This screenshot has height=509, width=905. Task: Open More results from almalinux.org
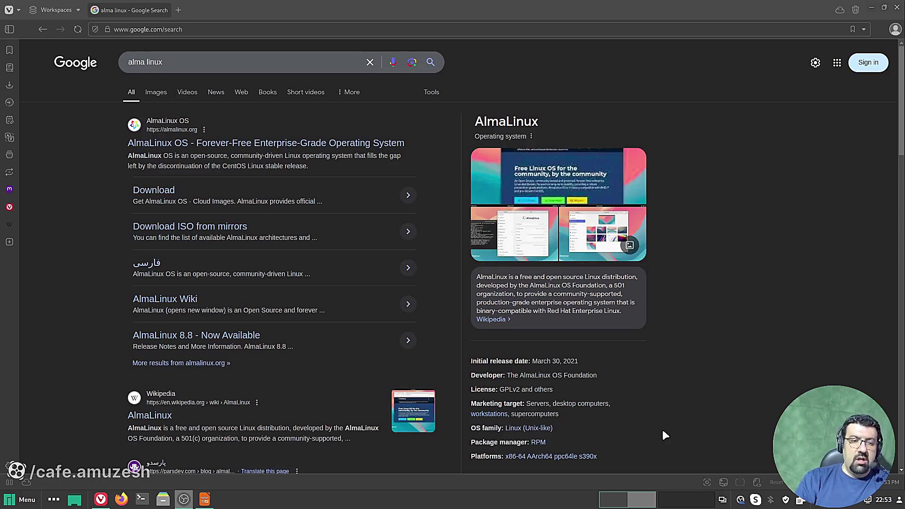click(181, 363)
